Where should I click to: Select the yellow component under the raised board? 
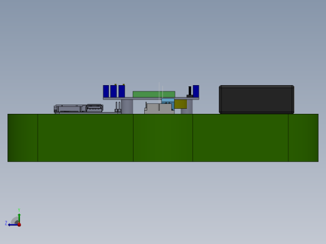pos(181,104)
